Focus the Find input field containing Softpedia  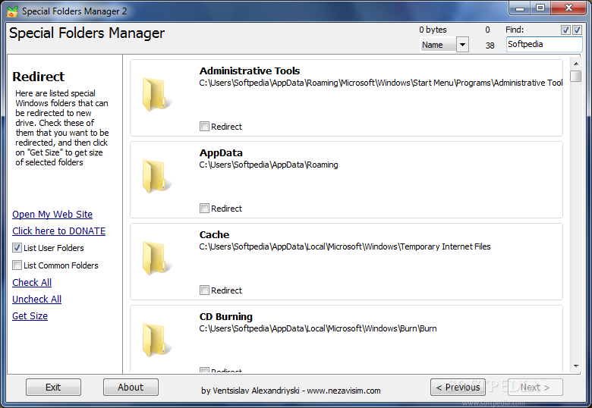[x=544, y=44]
